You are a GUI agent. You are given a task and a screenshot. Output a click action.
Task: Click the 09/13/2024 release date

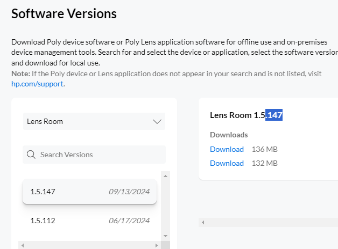point(129,192)
